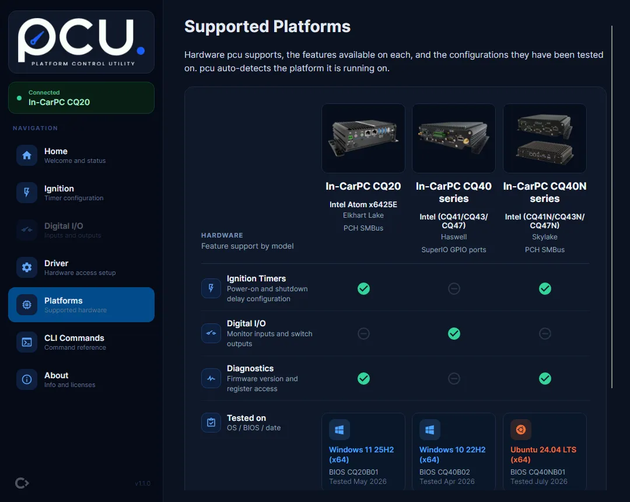Click the Platforms chip icon
Image resolution: width=630 pixels, height=502 pixels.
(27, 305)
